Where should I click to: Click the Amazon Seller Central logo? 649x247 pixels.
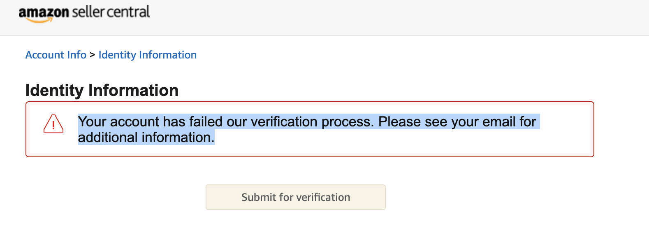pyautogui.click(x=84, y=13)
